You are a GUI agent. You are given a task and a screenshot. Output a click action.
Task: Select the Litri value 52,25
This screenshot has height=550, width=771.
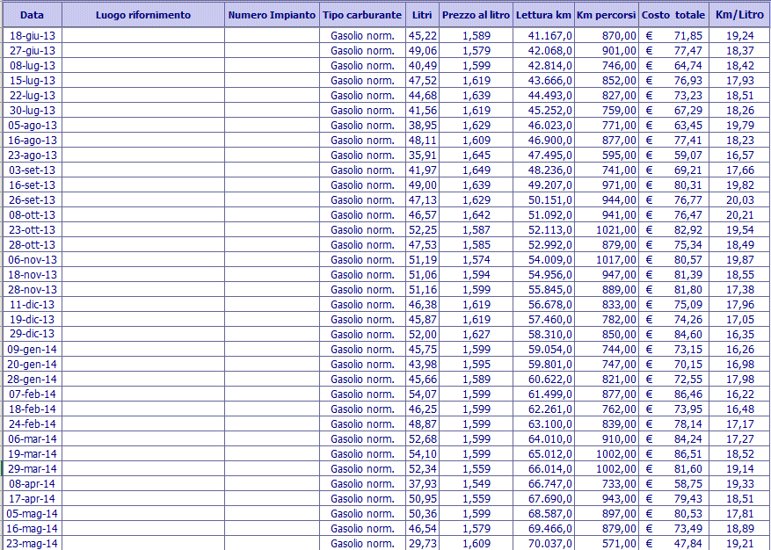point(422,229)
